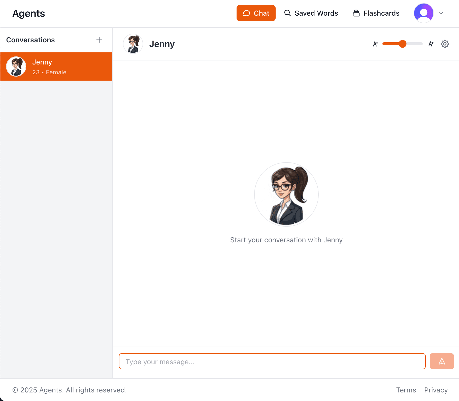Click the increase font size icon
The image size is (459, 401).
coord(431,44)
